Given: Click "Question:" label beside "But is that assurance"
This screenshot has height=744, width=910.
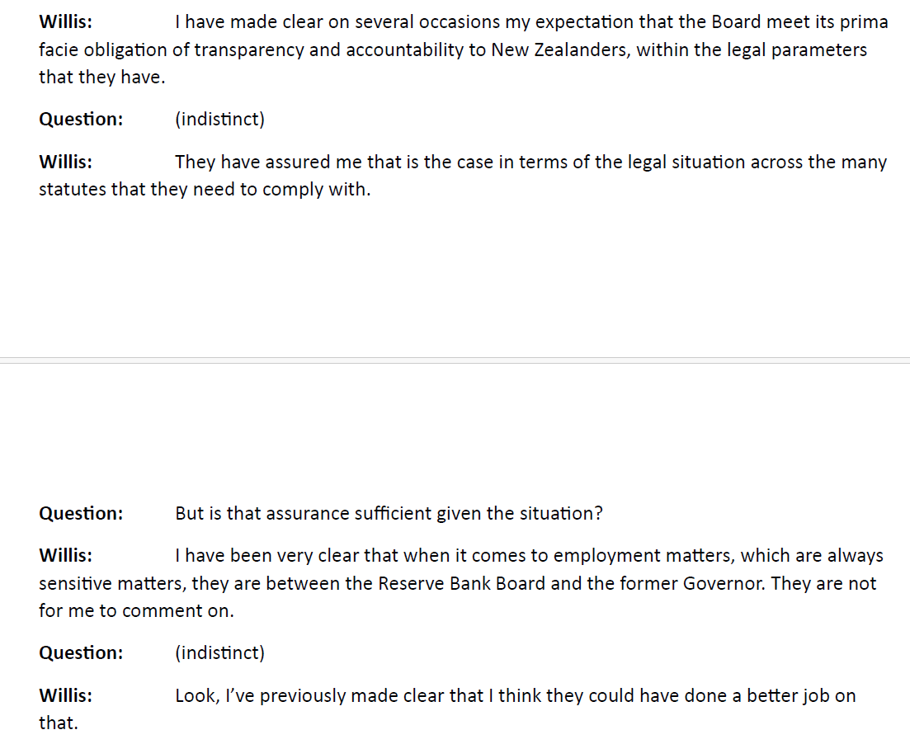Looking at the screenshot, I should tap(81, 513).
